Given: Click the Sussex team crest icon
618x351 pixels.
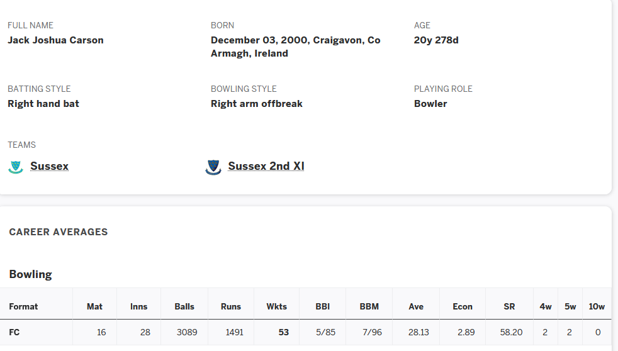Looking at the screenshot, I should (x=16, y=167).
